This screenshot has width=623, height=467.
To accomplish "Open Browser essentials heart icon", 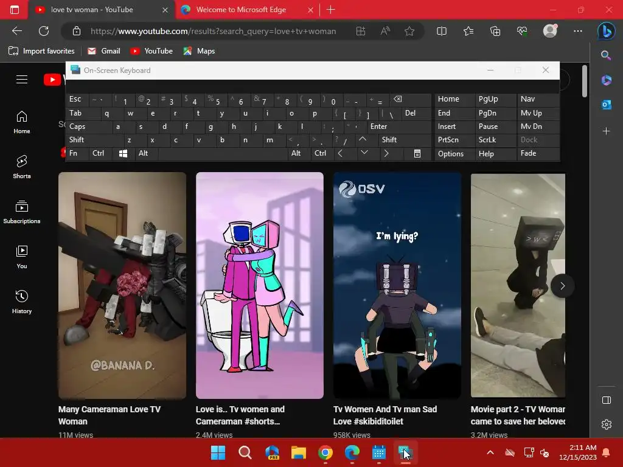I will point(522,31).
